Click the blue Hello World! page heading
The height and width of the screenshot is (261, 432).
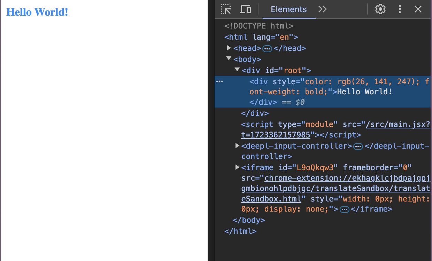click(37, 12)
